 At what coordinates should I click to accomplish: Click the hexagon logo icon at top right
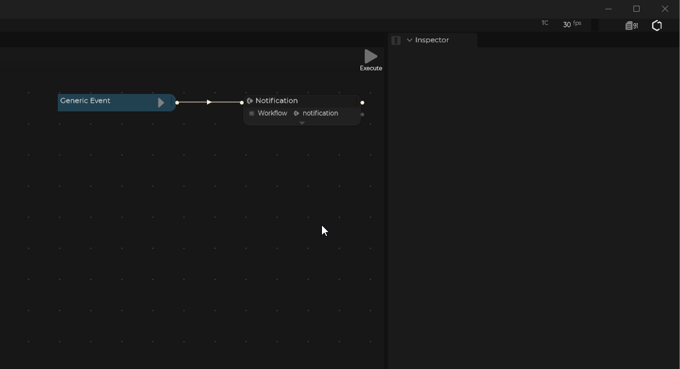pos(657,26)
